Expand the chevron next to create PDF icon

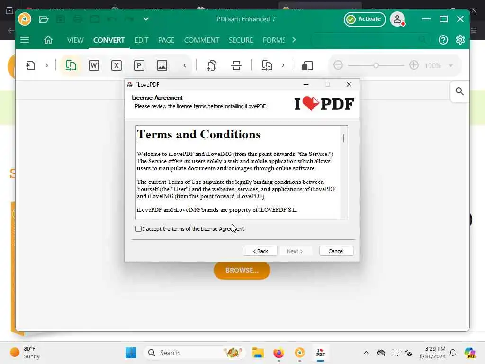coord(47,65)
